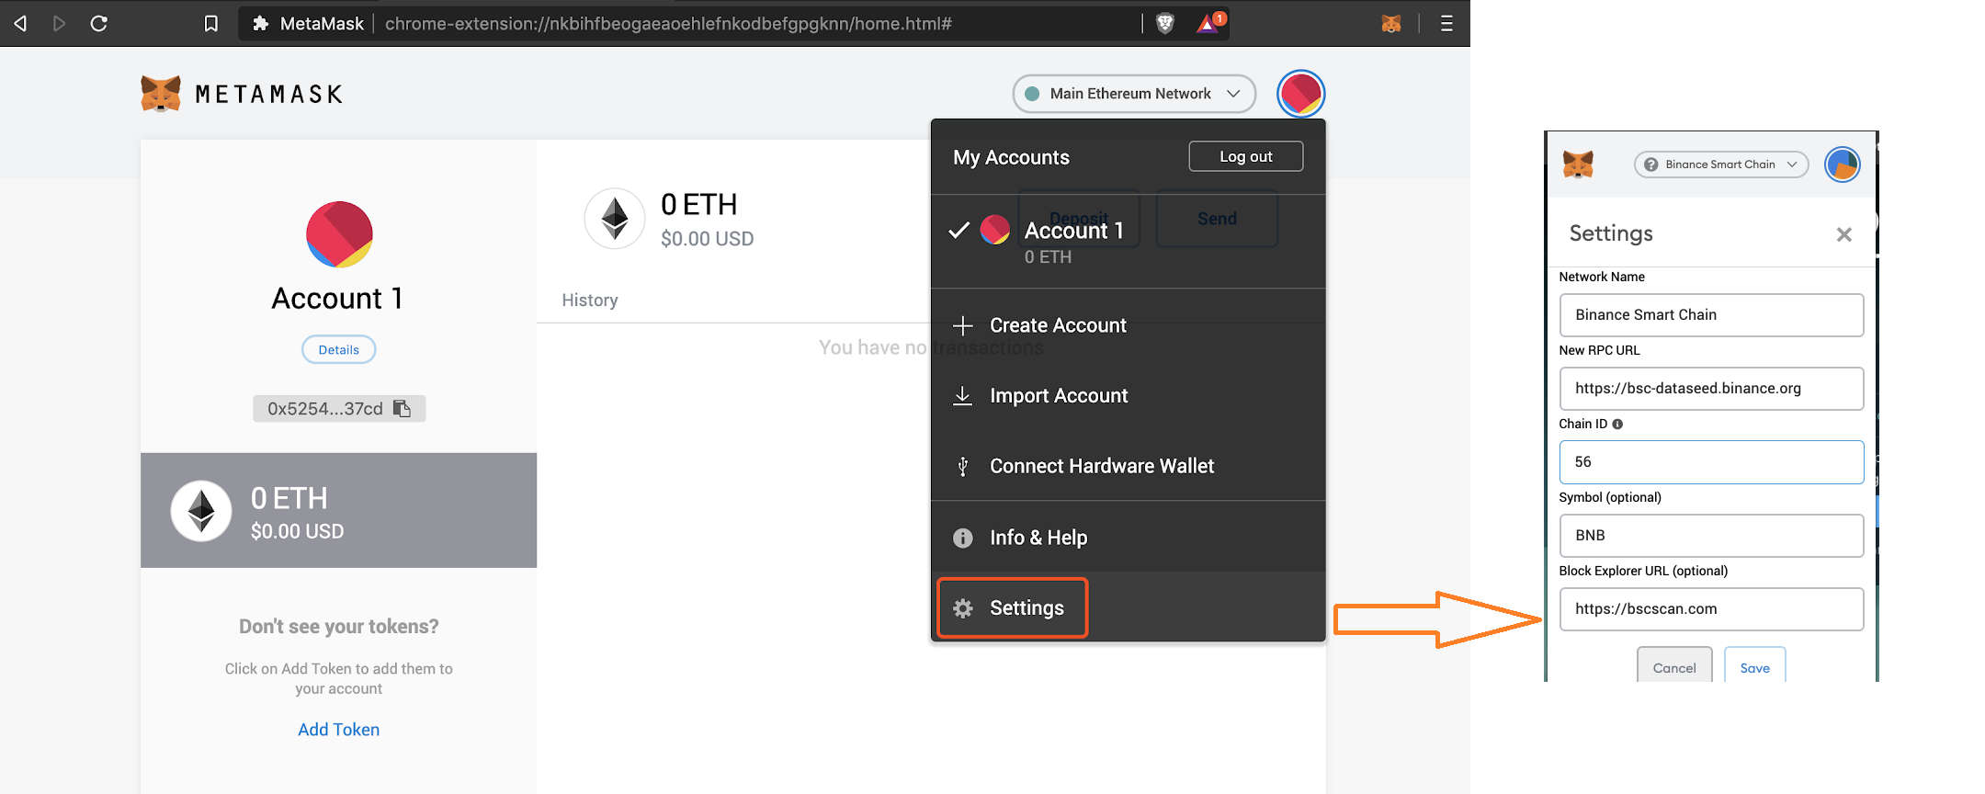Reload the MetaMask page
The width and height of the screenshot is (1985, 794).
pyautogui.click(x=99, y=23)
